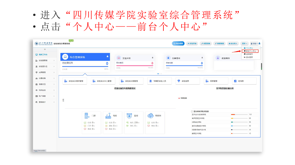Toggle the 年度总价 chart legend
Screen dimensions: 295x165
pyautogui.click(x=182, y=98)
